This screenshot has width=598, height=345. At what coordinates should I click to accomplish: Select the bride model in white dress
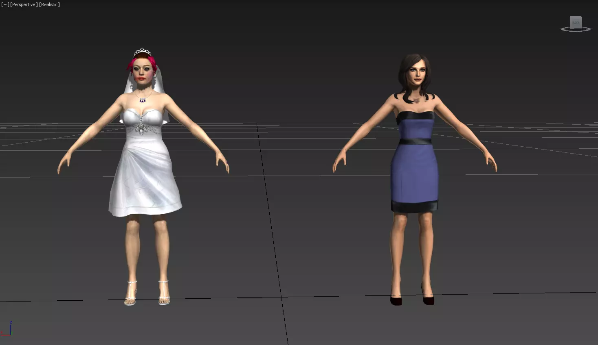(x=143, y=177)
